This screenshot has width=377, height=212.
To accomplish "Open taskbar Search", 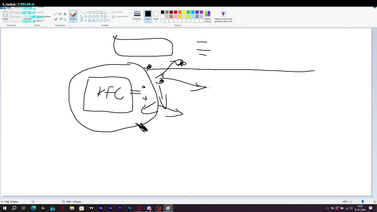I will click(x=14, y=208).
